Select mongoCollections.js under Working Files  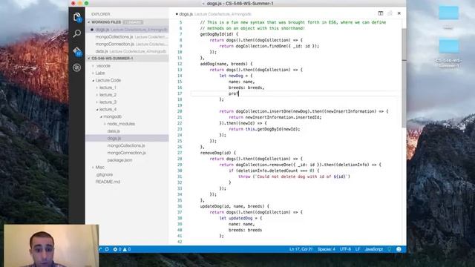[x=127, y=37]
